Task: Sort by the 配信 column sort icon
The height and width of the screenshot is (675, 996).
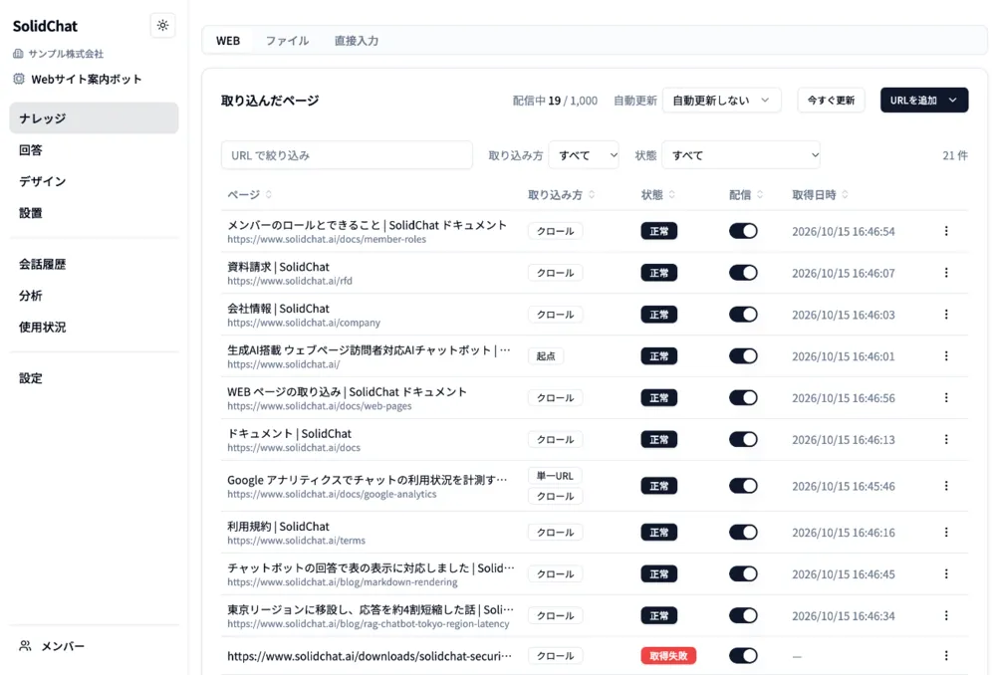Action: (x=760, y=194)
